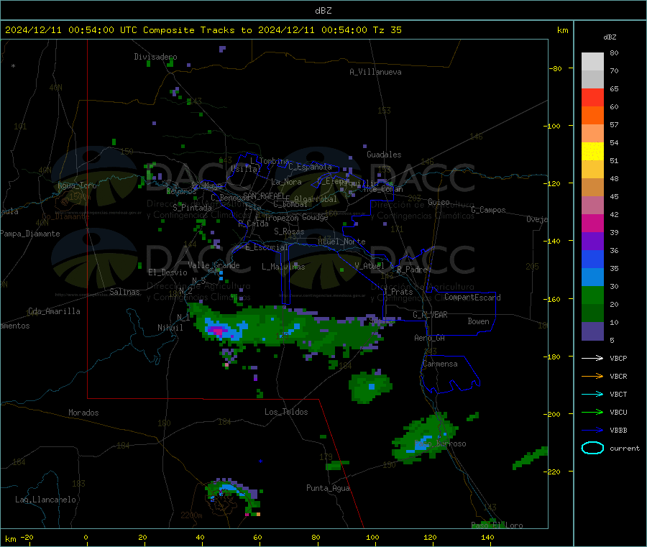Click the S_Pintada map label
The width and height of the screenshot is (647, 547).
click(192, 208)
